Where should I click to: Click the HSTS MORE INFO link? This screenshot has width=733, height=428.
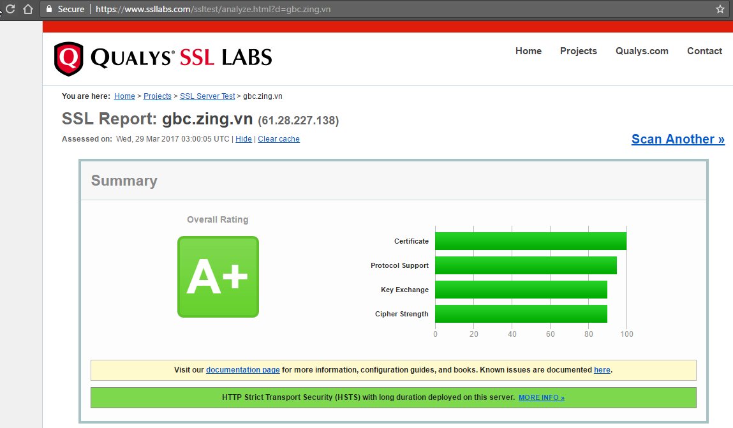[542, 397]
